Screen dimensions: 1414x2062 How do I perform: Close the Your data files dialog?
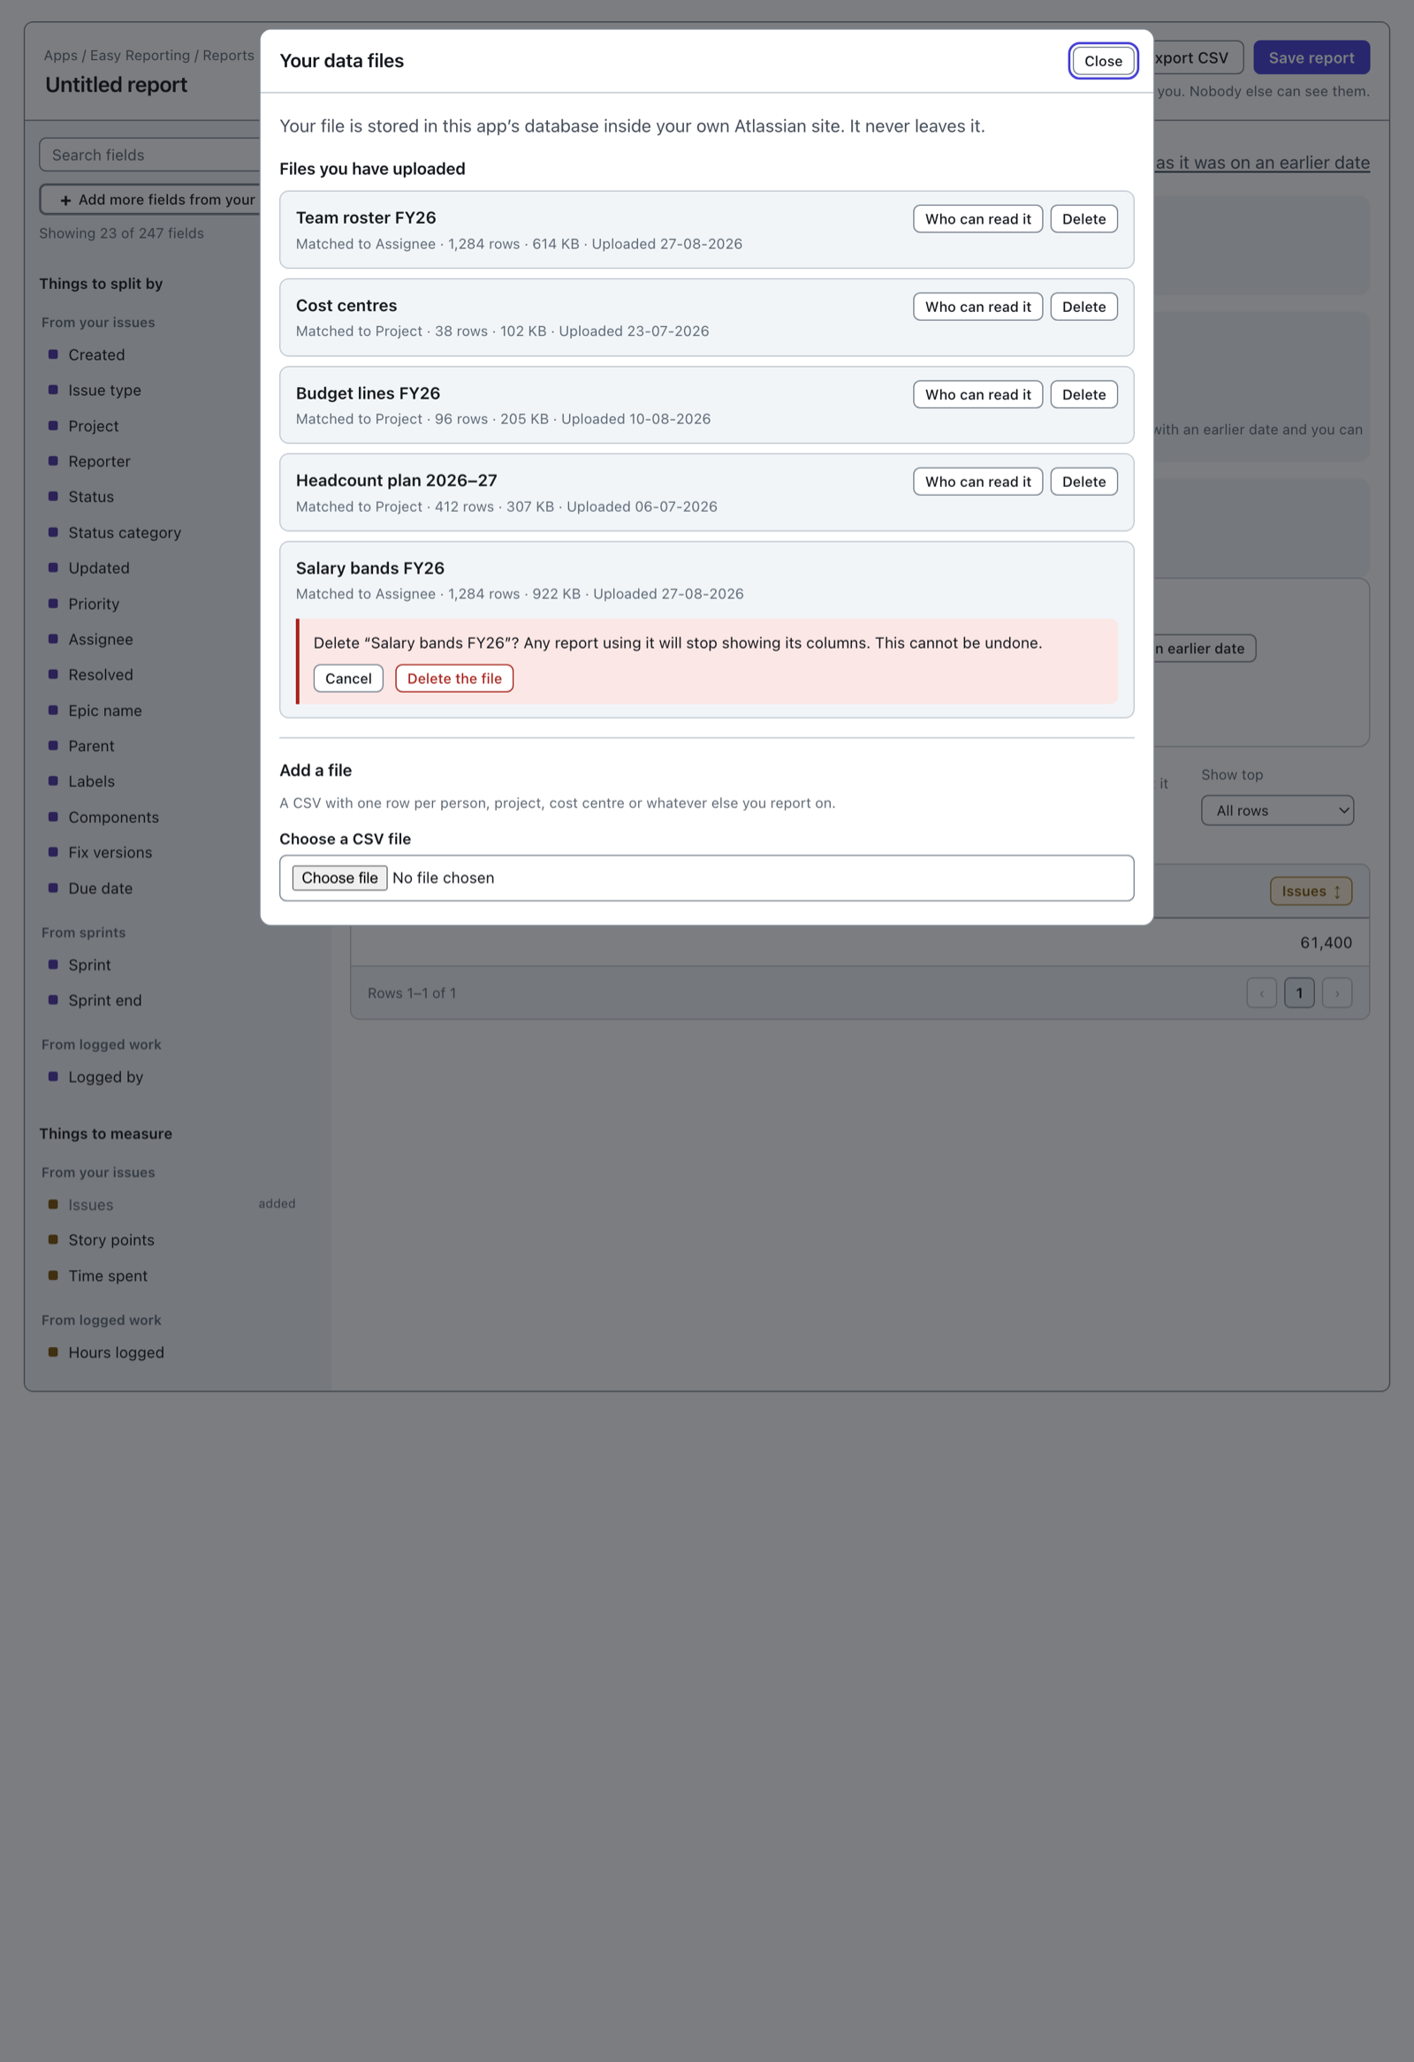tap(1103, 61)
